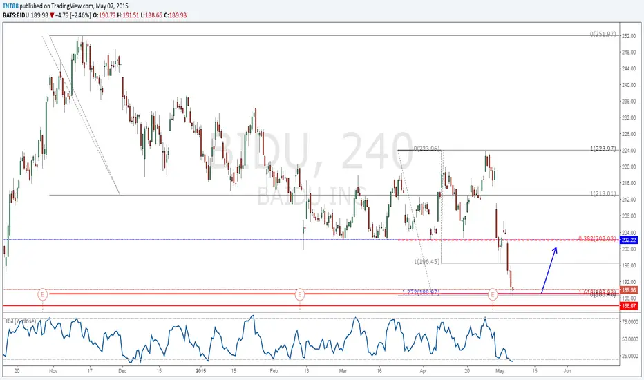The width and height of the screenshot is (644, 380).
Task: Click the RSI (7, close) indicator label
Action: point(21,321)
